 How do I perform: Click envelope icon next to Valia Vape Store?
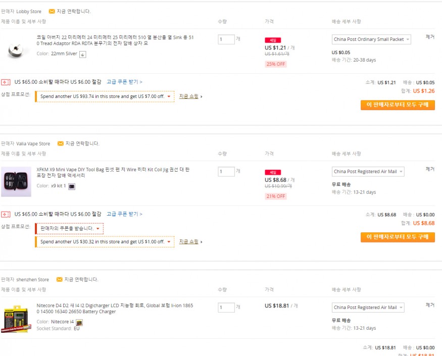[x=61, y=143]
